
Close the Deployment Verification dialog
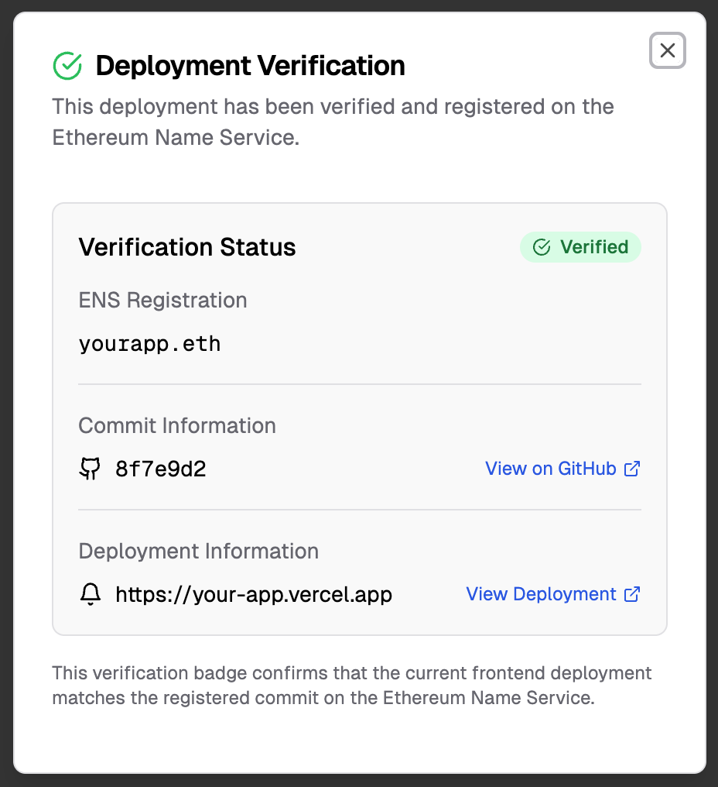(668, 50)
